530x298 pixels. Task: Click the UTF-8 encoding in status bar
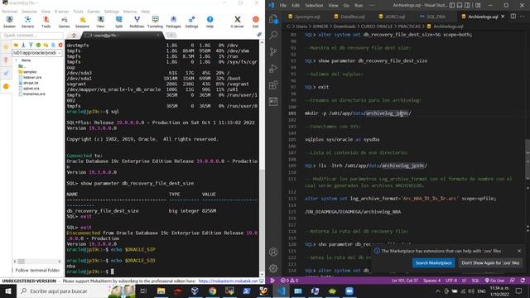[451, 281]
